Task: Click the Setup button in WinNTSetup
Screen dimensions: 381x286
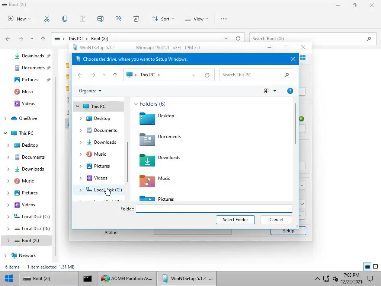Action: tap(288, 231)
